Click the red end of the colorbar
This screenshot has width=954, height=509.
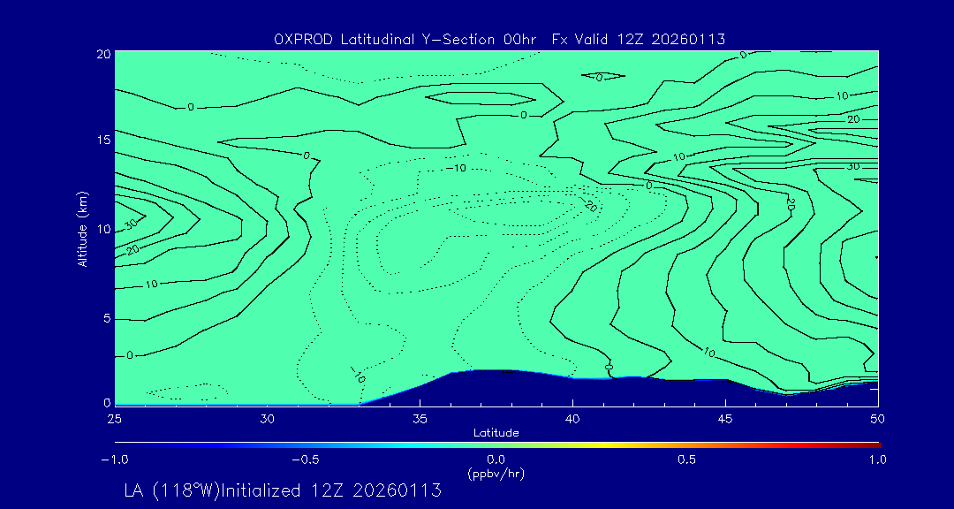tap(874, 444)
